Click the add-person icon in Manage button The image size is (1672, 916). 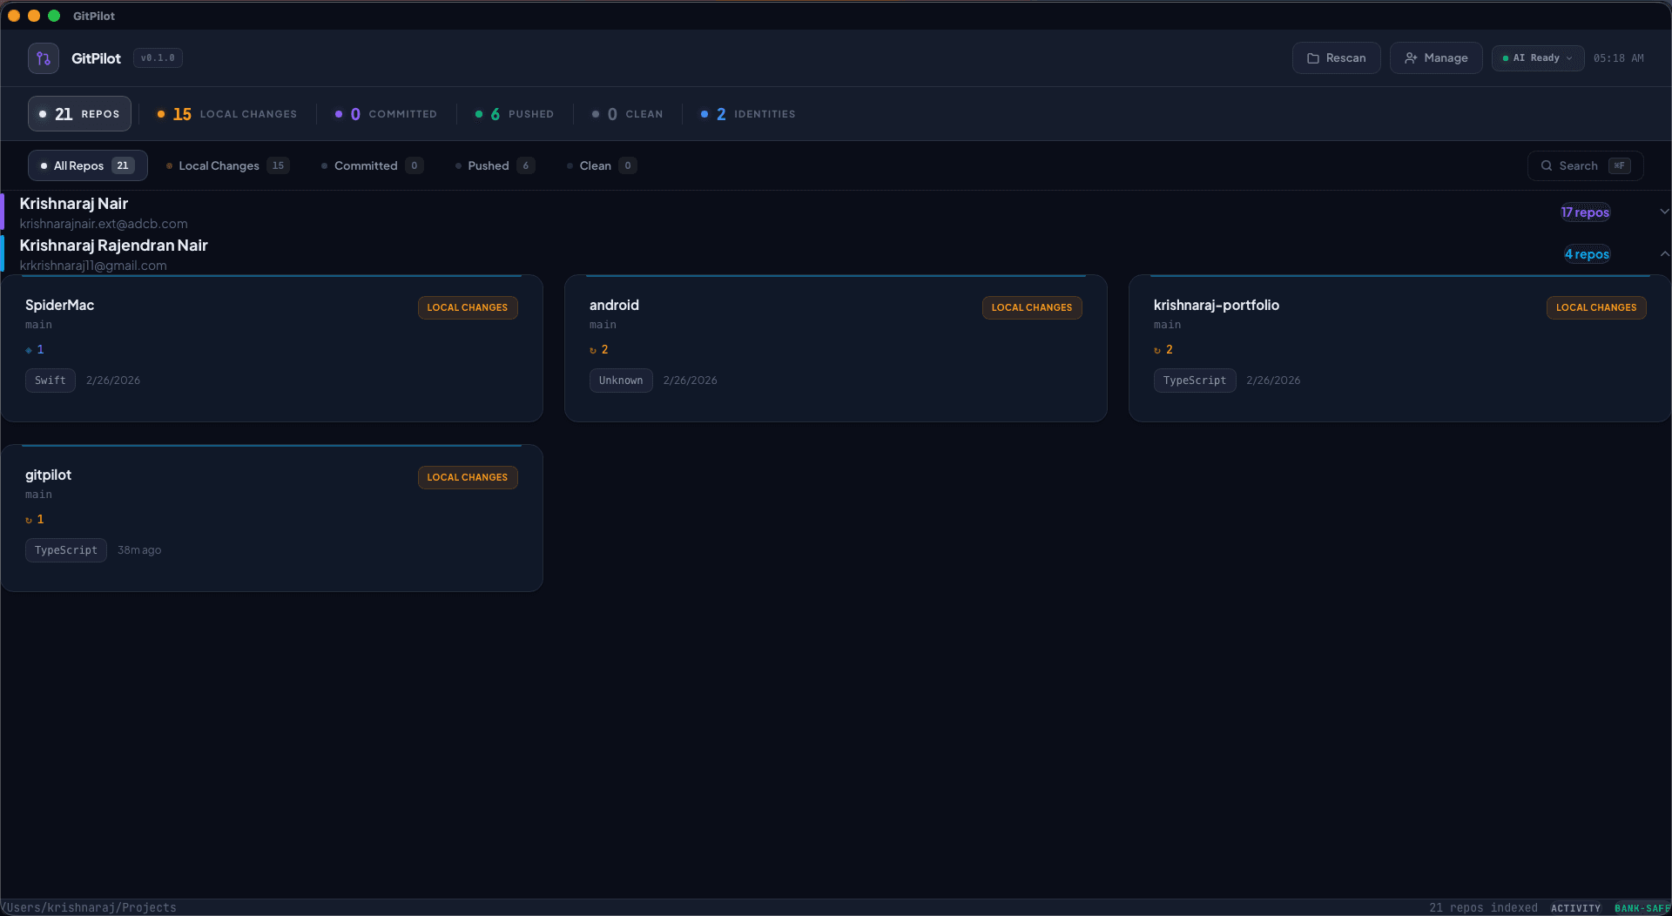(1411, 57)
